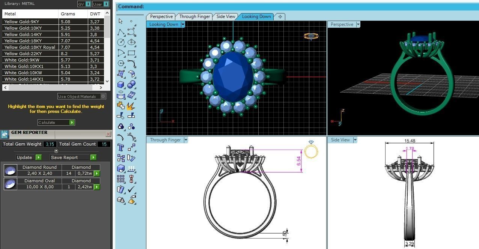Open the Through Finger viewport dropdown menu
This screenshot has width=479, height=249.
coord(186,140)
